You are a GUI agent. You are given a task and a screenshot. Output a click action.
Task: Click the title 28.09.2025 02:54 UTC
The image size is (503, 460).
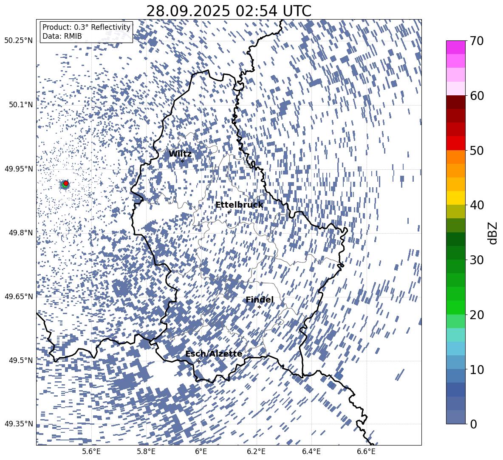click(x=229, y=11)
